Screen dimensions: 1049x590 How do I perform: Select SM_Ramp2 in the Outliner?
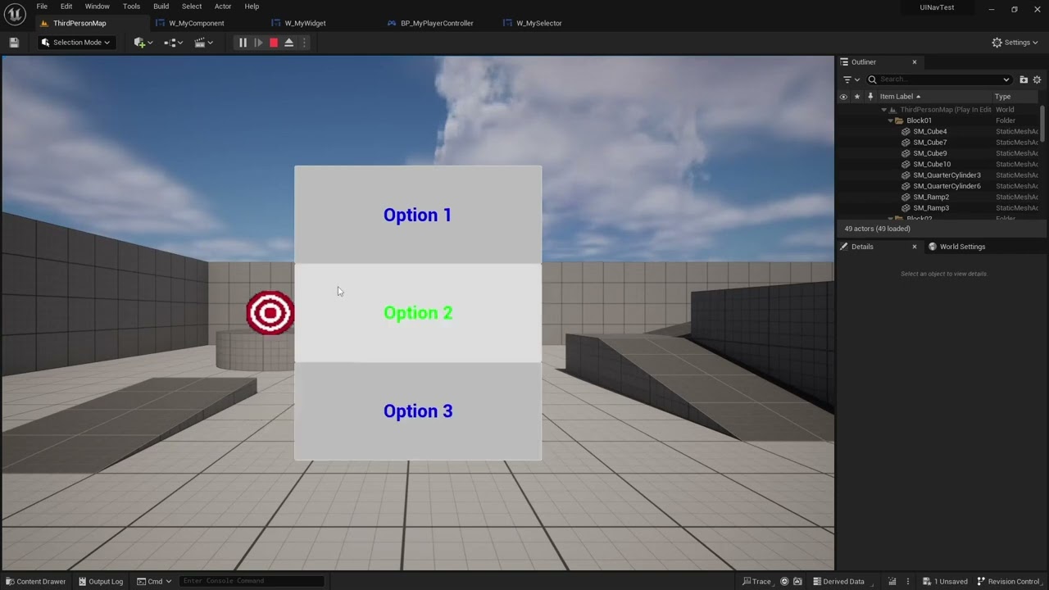pos(931,197)
